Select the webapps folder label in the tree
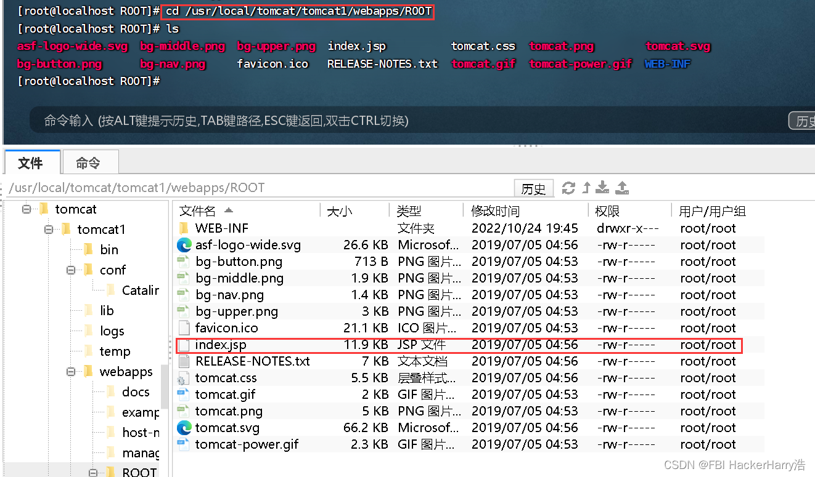 (x=126, y=371)
